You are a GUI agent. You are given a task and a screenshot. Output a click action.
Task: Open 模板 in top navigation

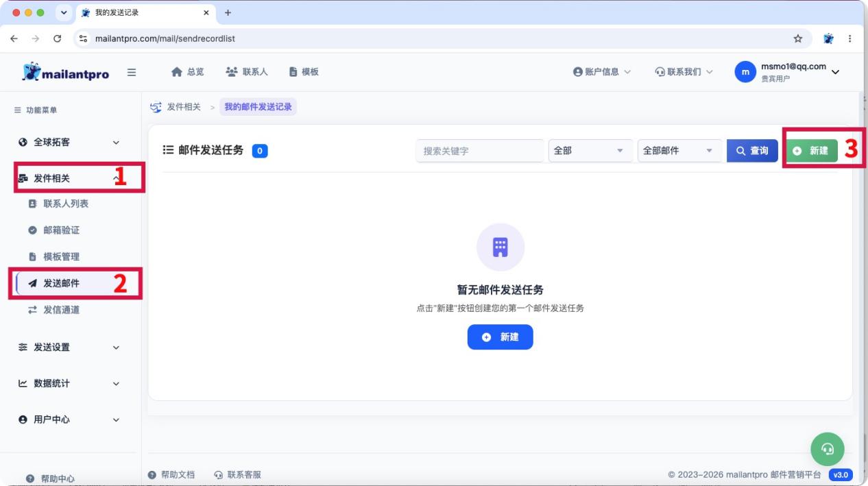[x=304, y=72]
